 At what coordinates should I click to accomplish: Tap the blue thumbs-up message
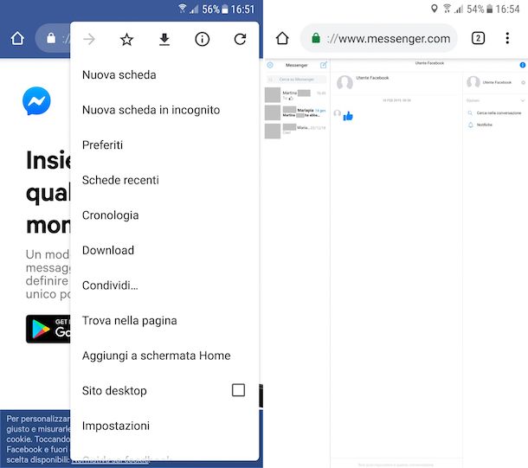[348, 116]
